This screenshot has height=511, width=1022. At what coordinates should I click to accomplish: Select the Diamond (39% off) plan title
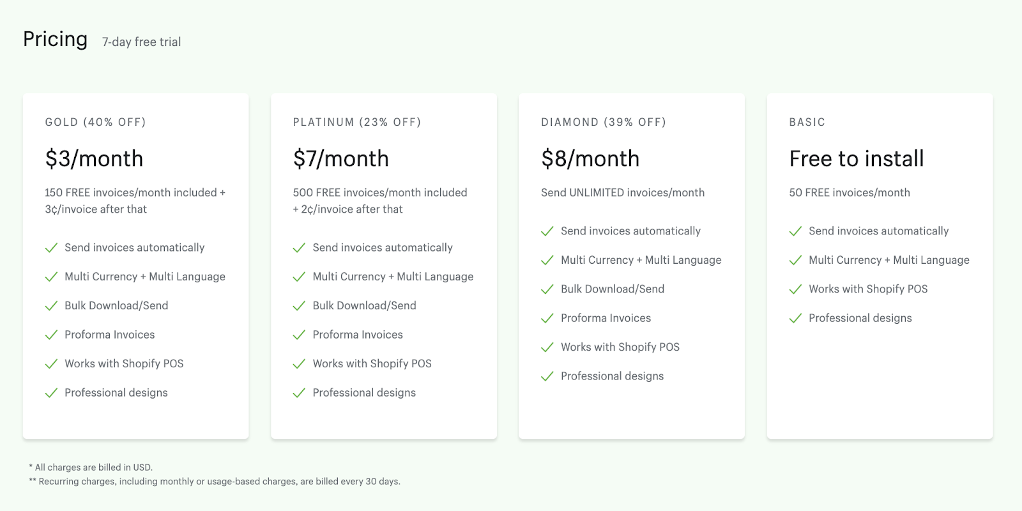pyautogui.click(x=603, y=122)
